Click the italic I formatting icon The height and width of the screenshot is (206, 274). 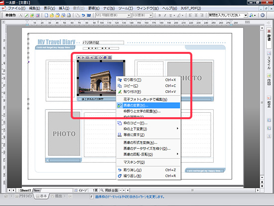point(165,15)
